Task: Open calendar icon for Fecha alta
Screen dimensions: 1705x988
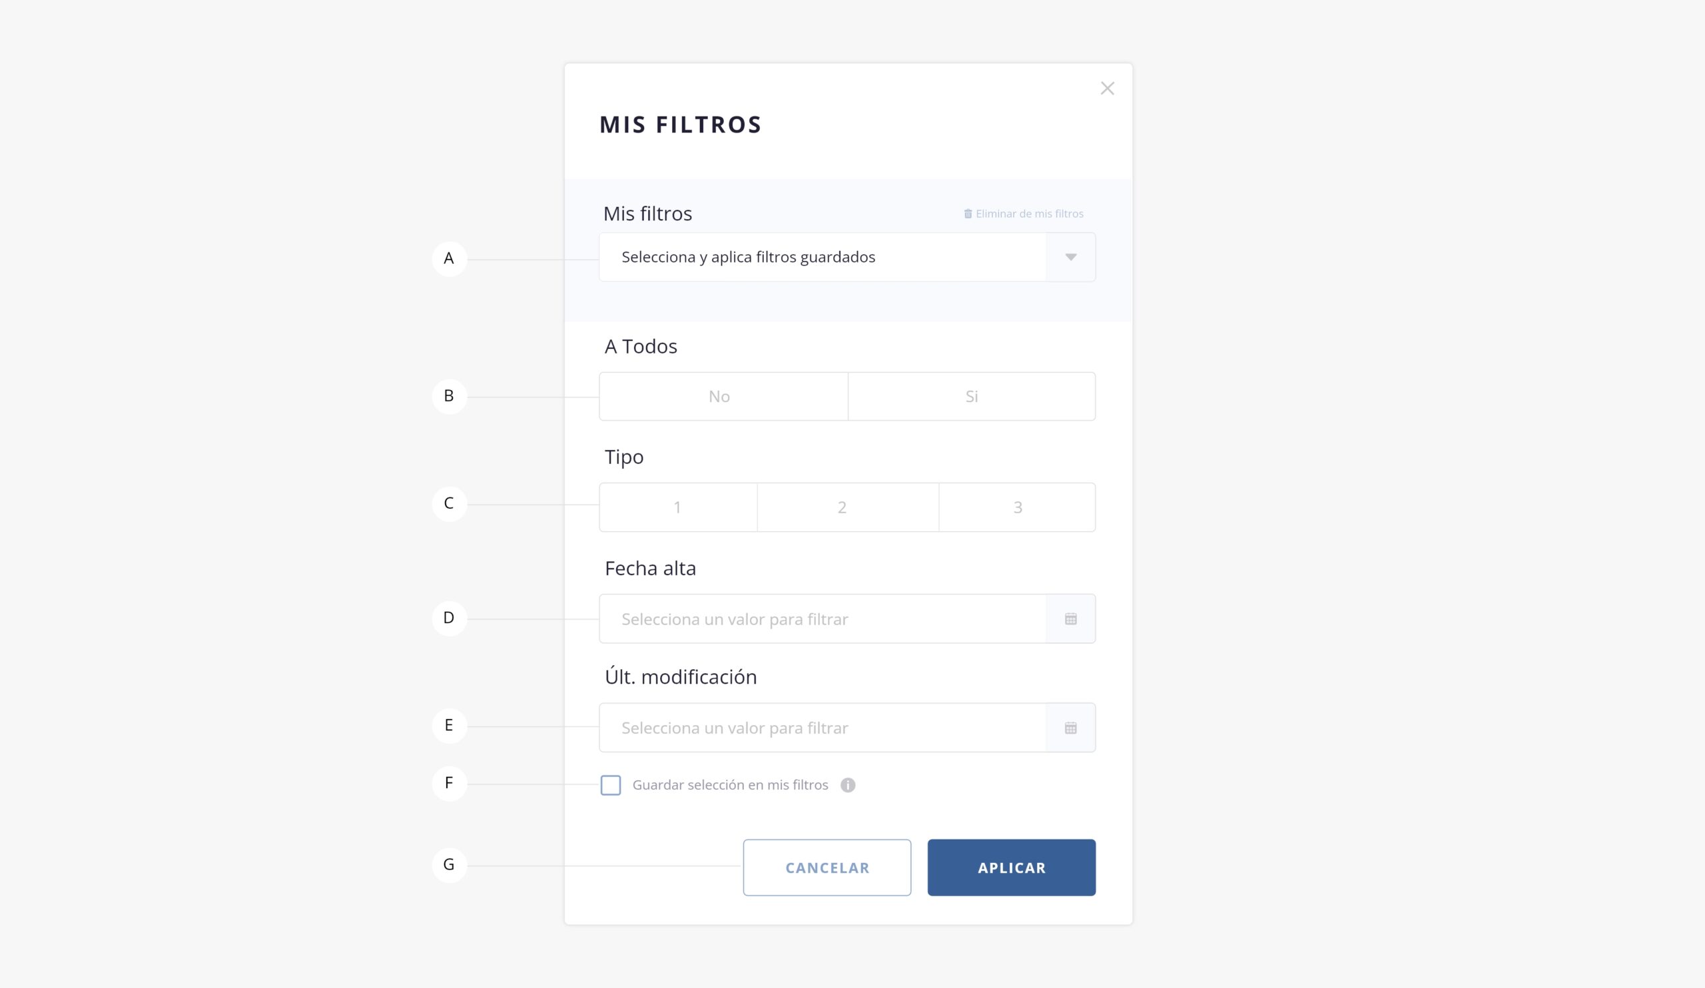Action: point(1070,618)
